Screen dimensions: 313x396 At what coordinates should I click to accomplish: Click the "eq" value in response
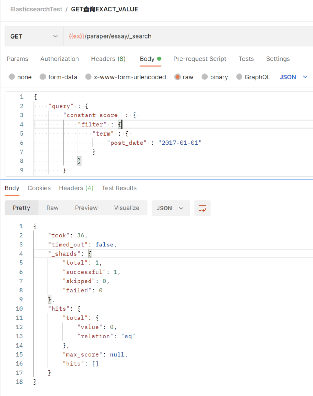tap(128, 336)
